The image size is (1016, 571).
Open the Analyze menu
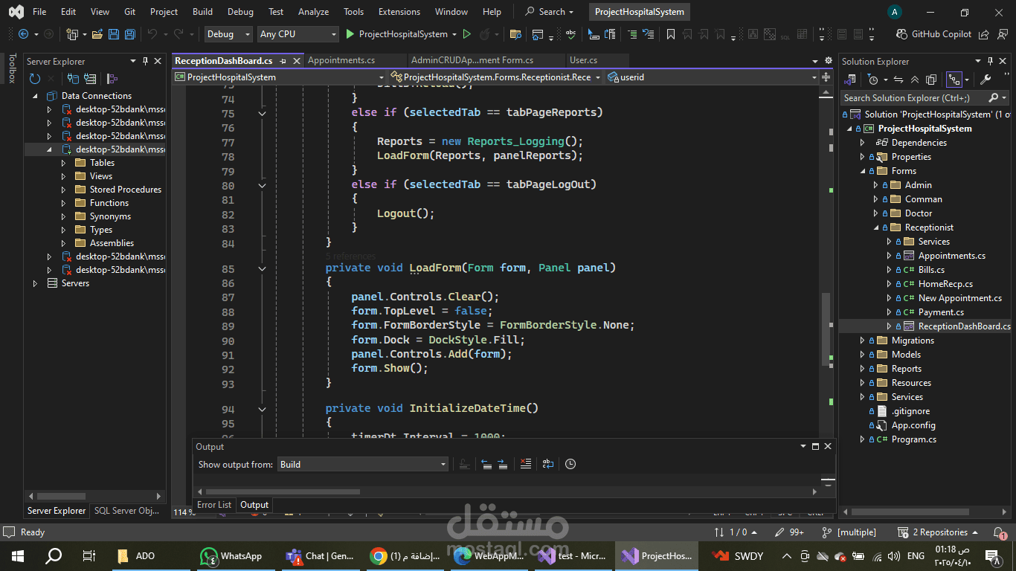click(313, 12)
